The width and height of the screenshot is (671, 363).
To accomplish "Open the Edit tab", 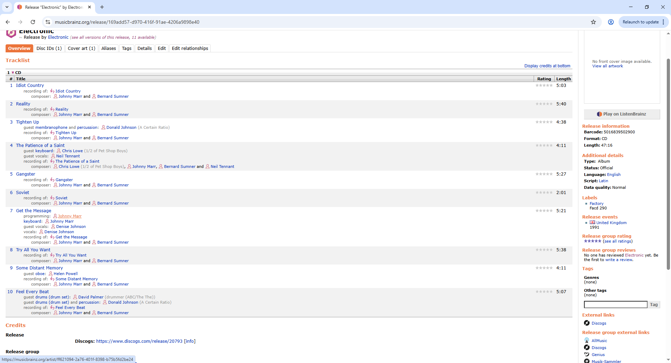I will tap(162, 49).
